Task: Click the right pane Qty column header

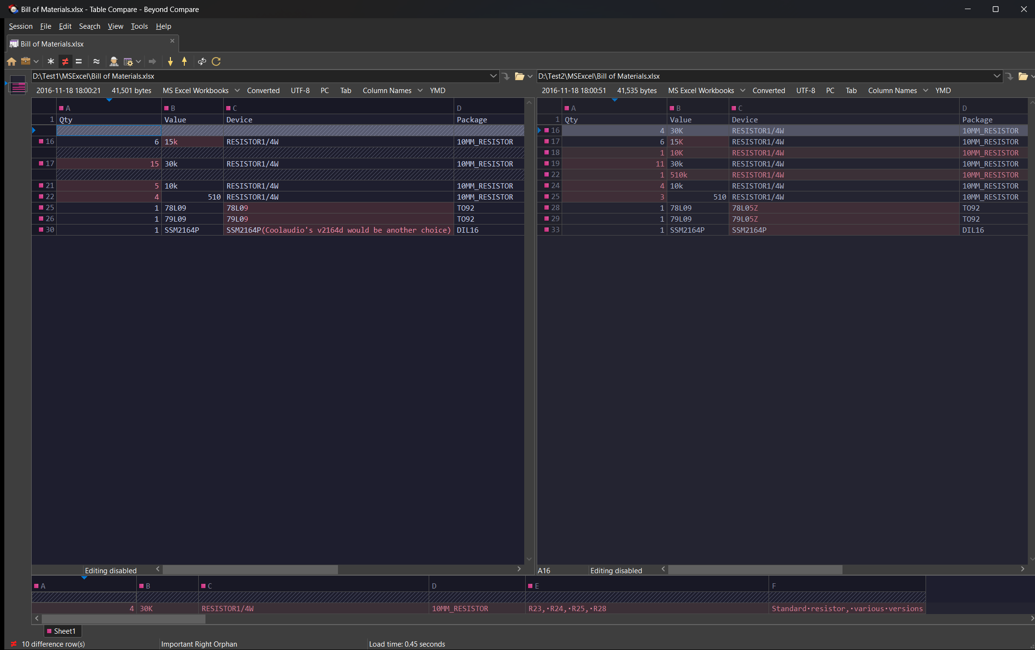Action: click(x=614, y=120)
